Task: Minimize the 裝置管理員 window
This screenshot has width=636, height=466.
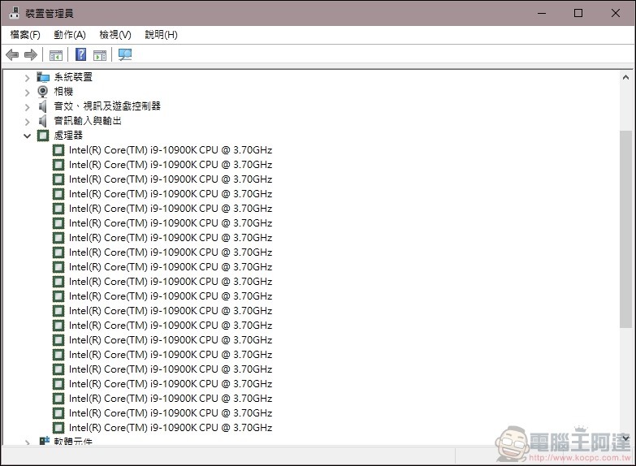Action: 542,13
